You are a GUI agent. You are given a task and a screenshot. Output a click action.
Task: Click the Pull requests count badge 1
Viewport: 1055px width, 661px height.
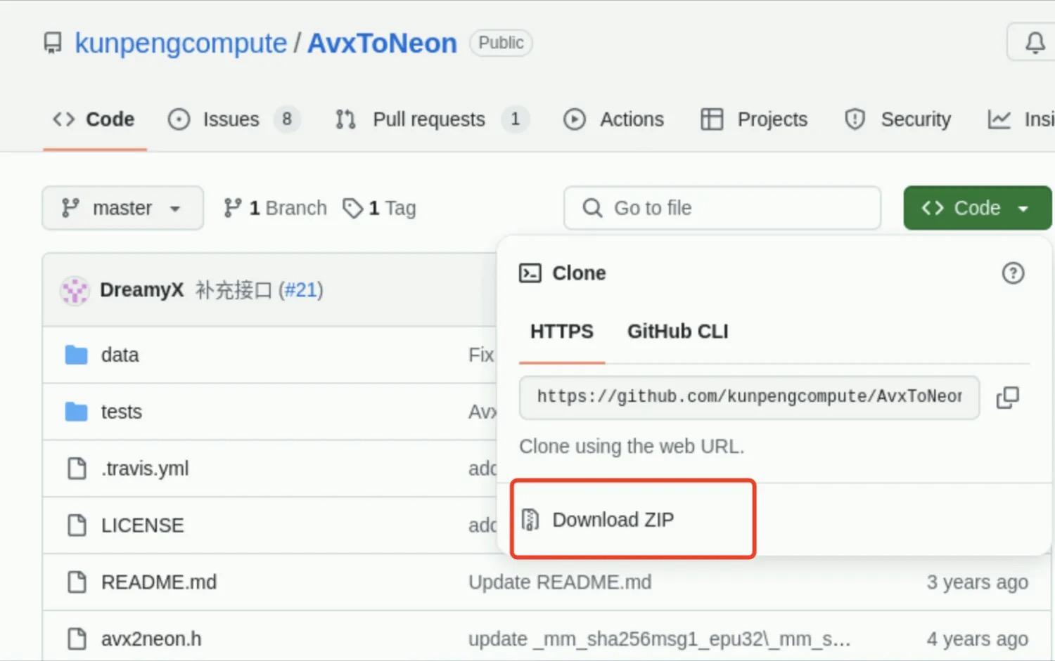[x=515, y=119]
